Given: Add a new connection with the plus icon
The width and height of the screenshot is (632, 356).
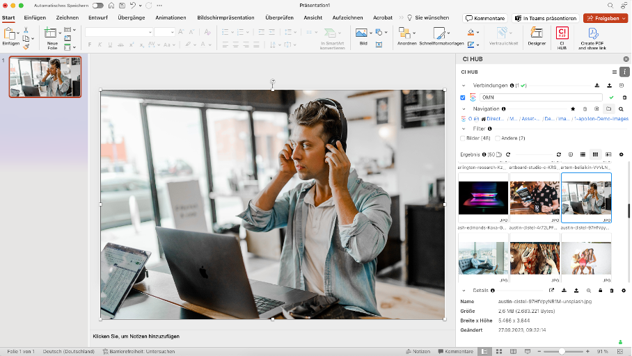Looking at the screenshot, I should [622, 86].
